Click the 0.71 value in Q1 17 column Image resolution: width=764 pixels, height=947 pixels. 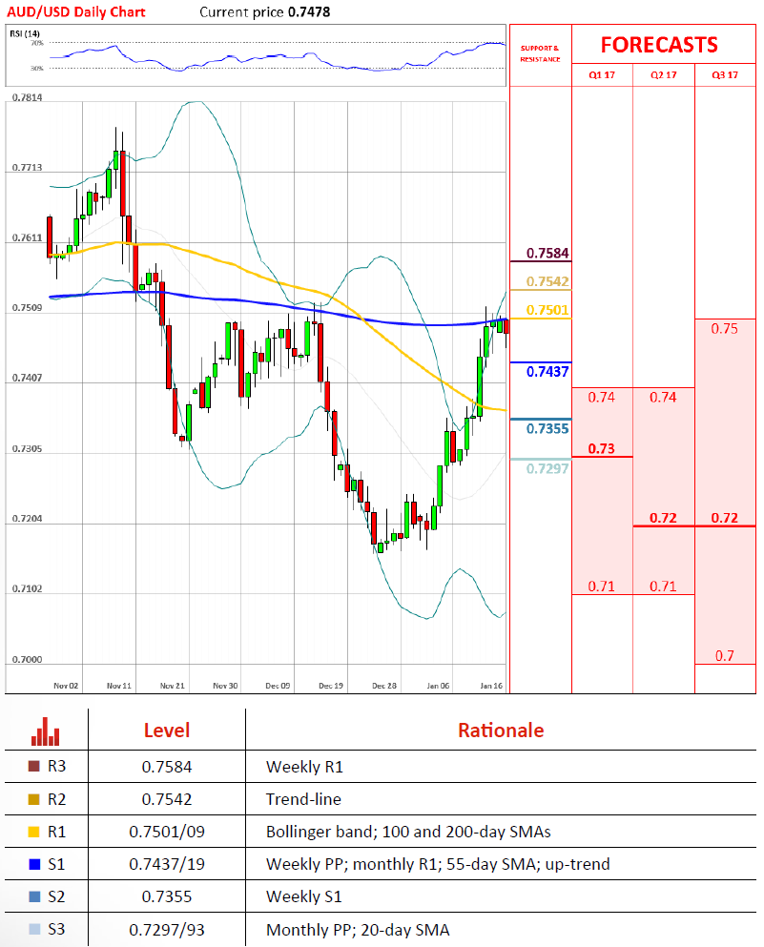[x=602, y=587]
